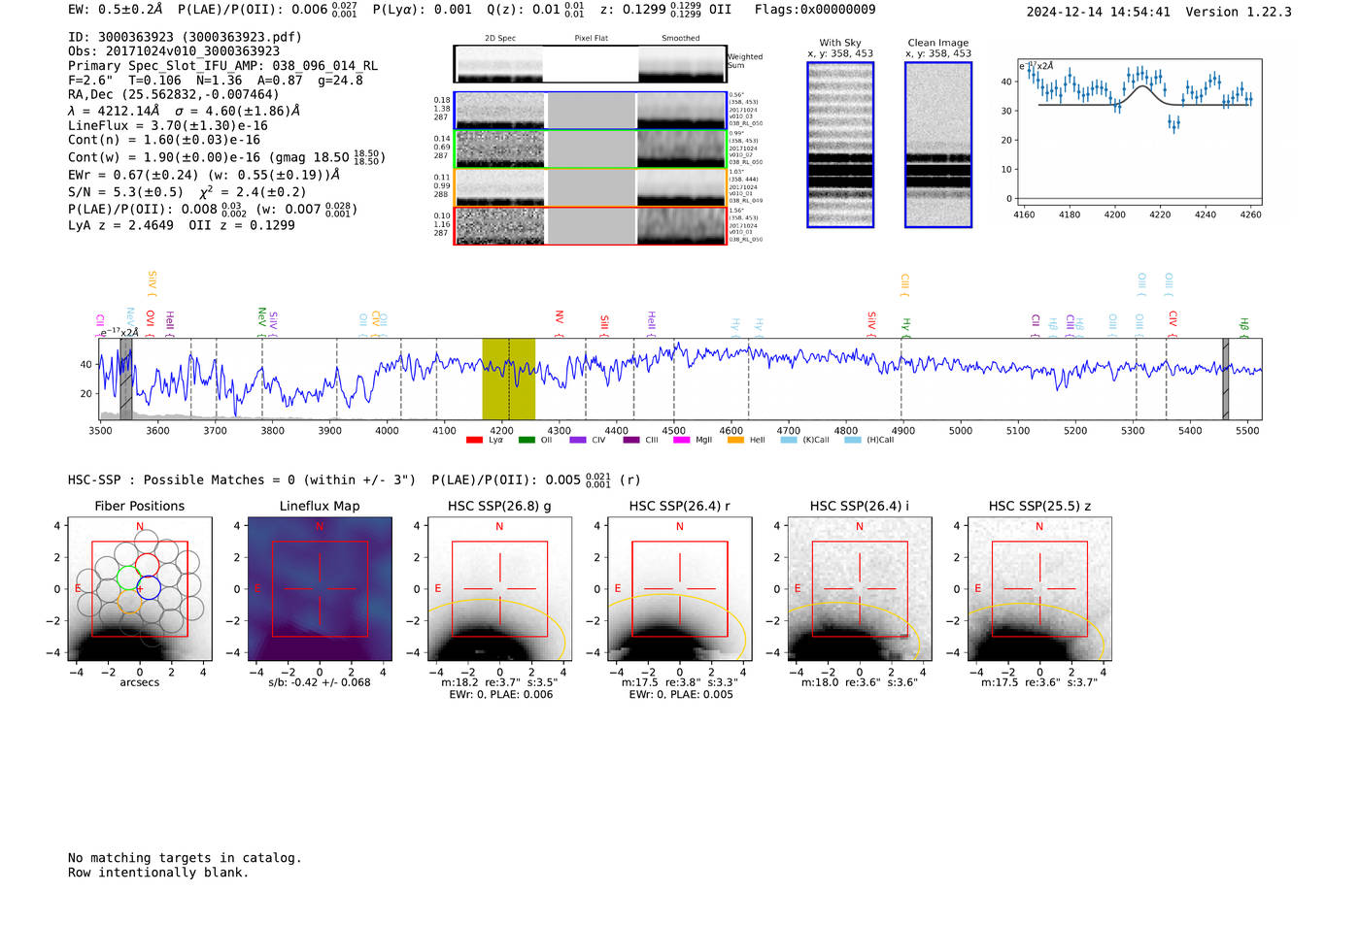Screen dimensions: 1360x925
Task: Open the Clean Image panel
Action: 938,145
